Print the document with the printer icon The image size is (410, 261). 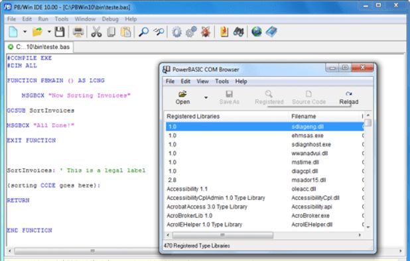pos(78,32)
